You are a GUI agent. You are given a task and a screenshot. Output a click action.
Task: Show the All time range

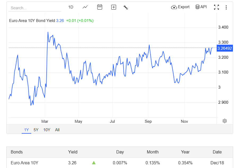pos(57,130)
